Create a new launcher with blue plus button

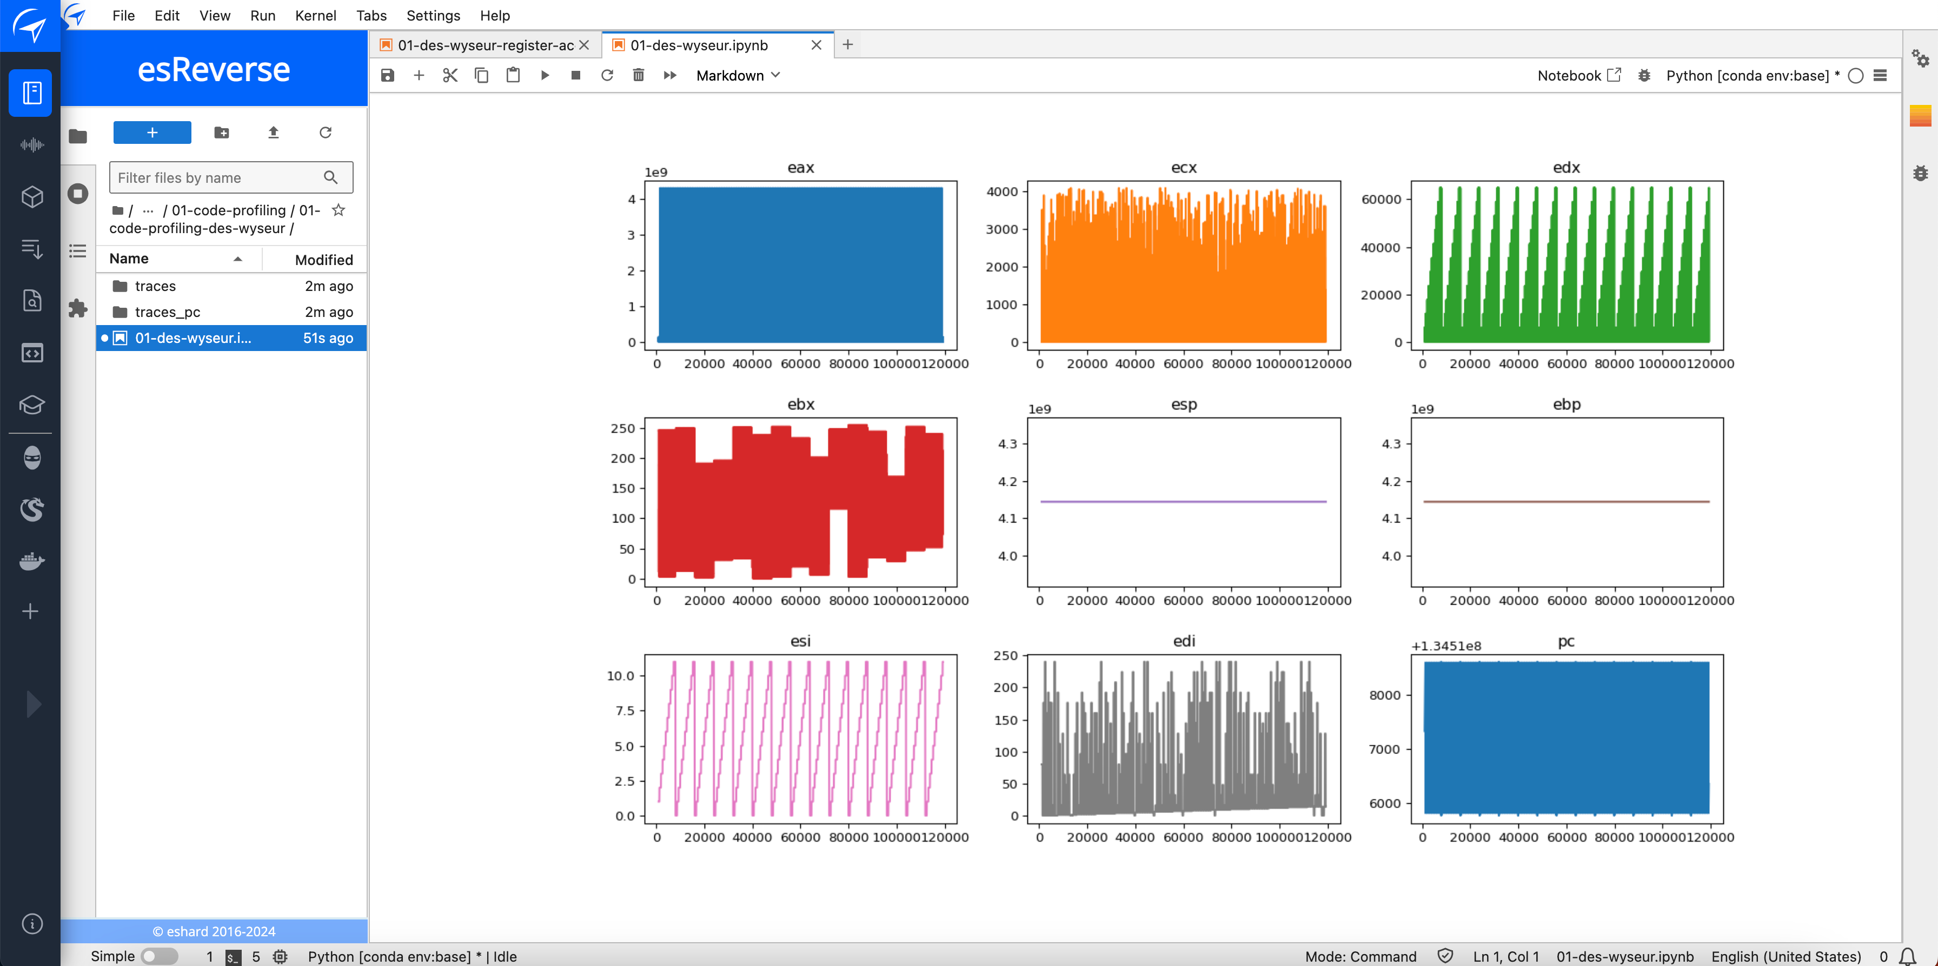(x=151, y=133)
